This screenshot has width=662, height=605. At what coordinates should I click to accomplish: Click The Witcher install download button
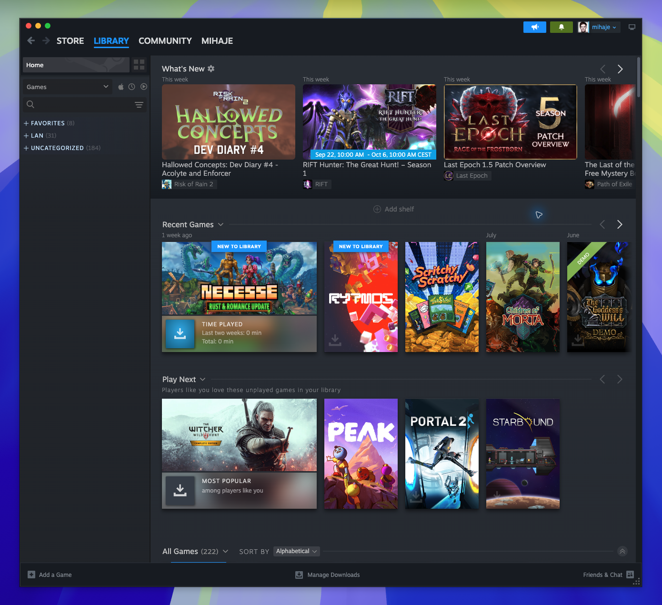pyautogui.click(x=180, y=490)
